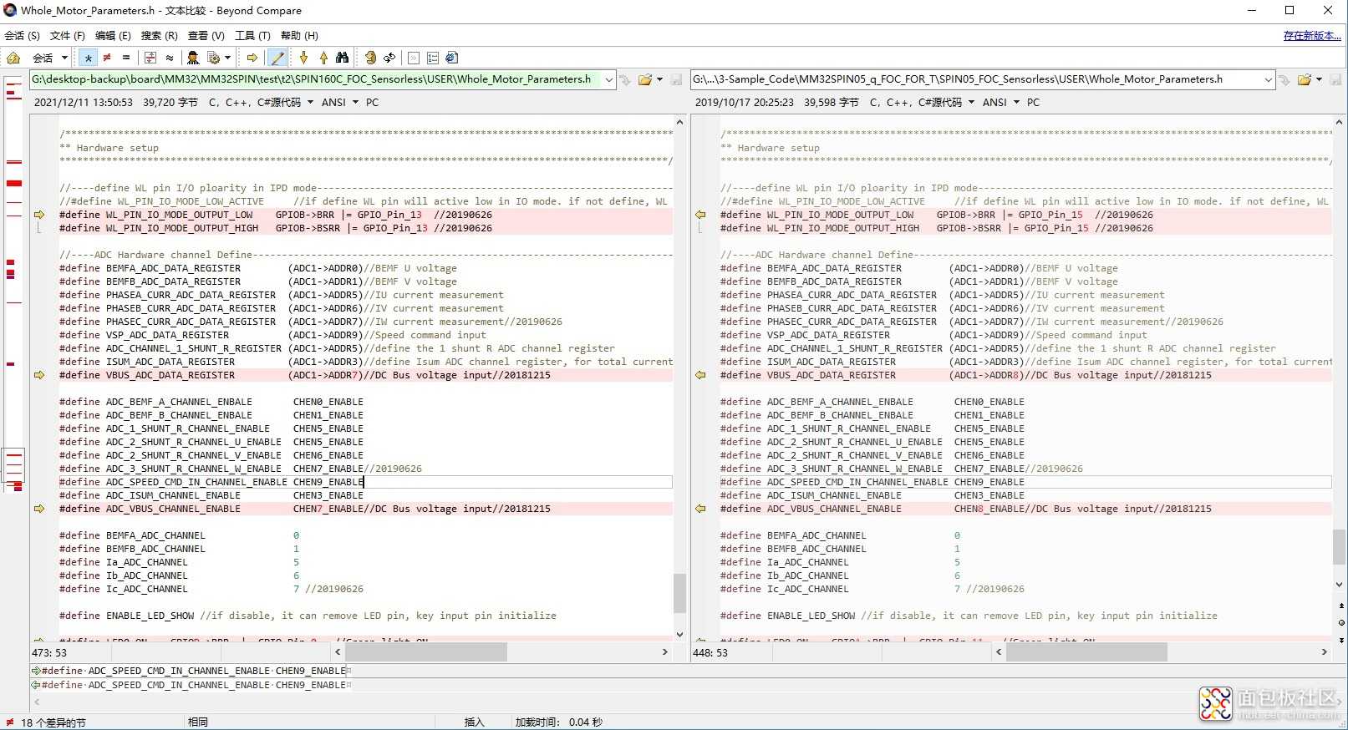
Task: Click the left pane vertical scrollbar thumb
Action: (679, 593)
